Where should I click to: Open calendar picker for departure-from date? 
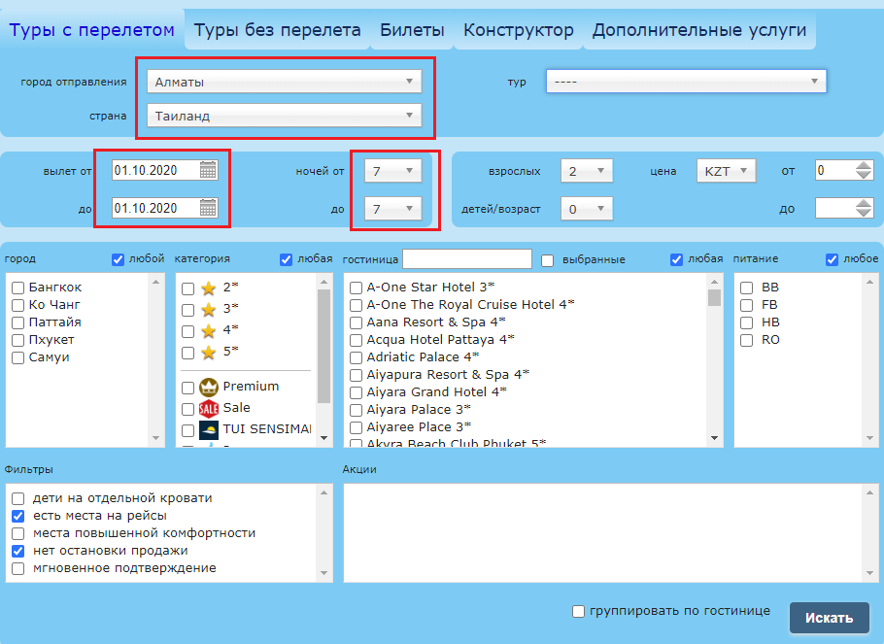coord(208,170)
